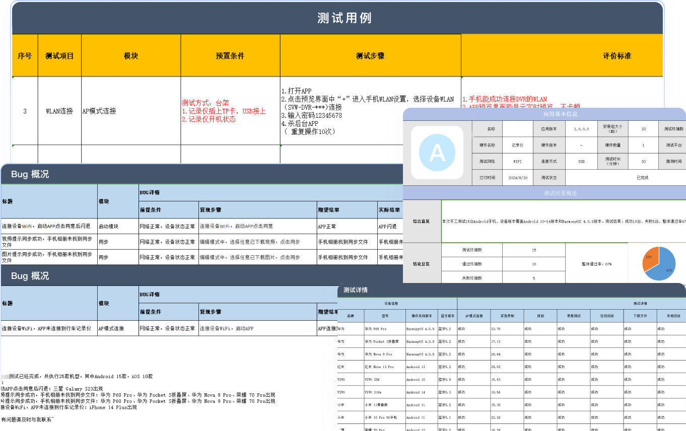Click the 测试终端数 value 15
Image resolution: width=686 pixels, height=431 pixels.
click(534, 250)
